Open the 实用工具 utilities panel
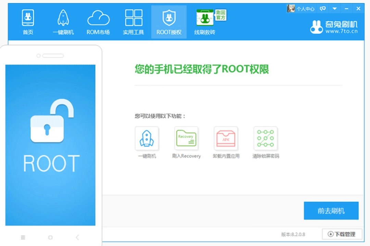370x246 pixels. pyautogui.click(x=133, y=21)
